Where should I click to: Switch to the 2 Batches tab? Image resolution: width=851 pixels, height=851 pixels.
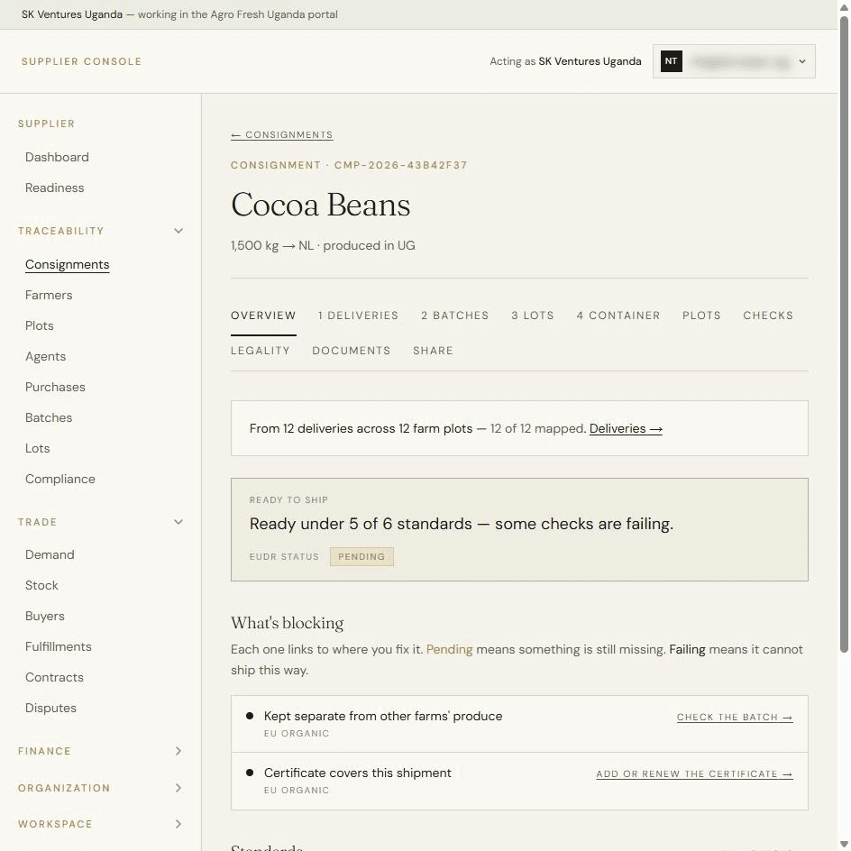(x=455, y=316)
